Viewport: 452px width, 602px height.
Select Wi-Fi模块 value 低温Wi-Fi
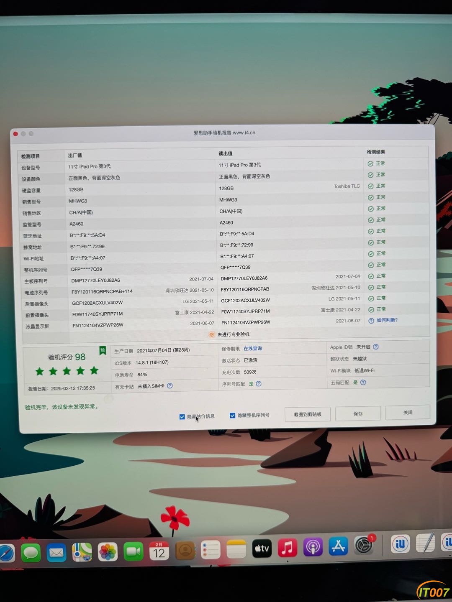tap(365, 370)
